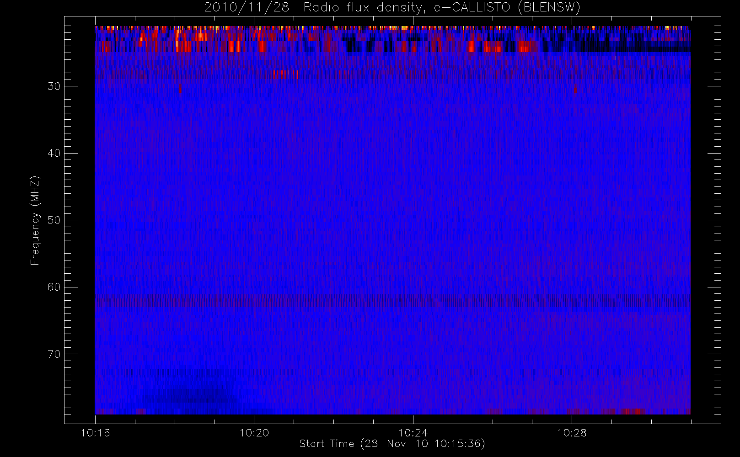Click the plot title "2010/11/28 Radio flux density, e-CALLISTO (BLENSW)"

(392, 7)
